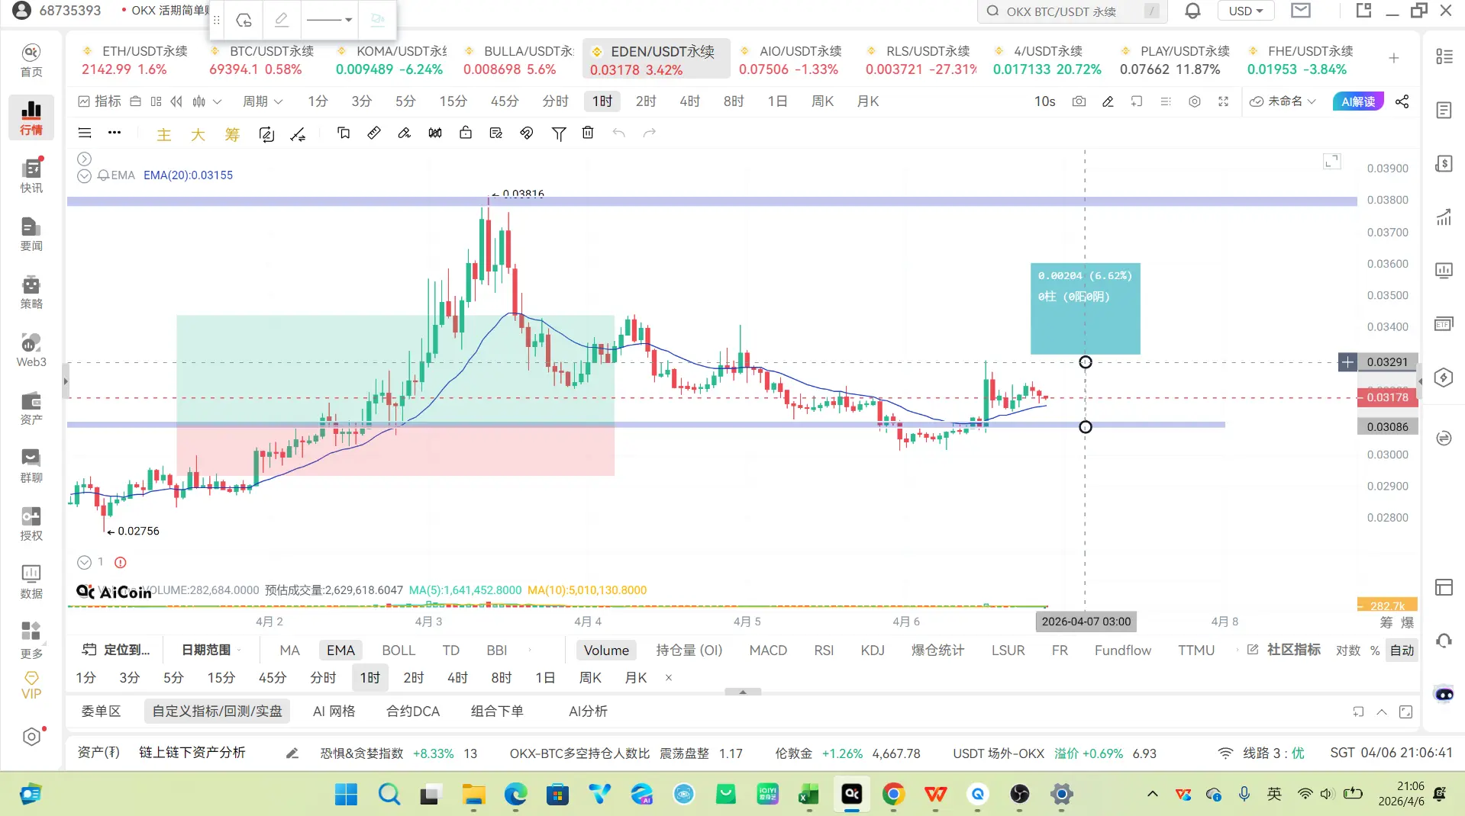This screenshot has height=816, width=1465.
Task: Click the 主 main force icon
Action: [164, 134]
